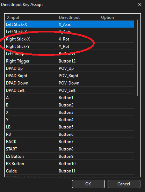
Task: Click the POV_Left DirectInput cell
Action: pos(78,90)
